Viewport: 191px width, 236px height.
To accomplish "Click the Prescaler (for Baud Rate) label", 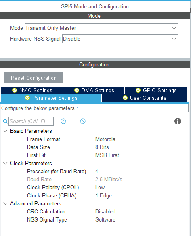I will 57,172.
